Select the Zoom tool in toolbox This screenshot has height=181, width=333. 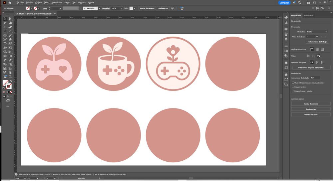pyautogui.click(x=10, y=77)
